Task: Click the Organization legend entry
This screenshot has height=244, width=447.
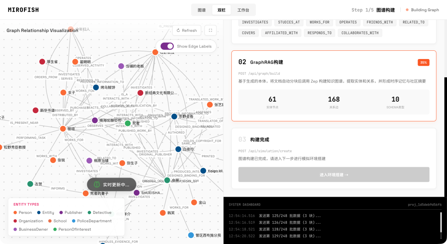Action: pyautogui.click(x=28, y=221)
